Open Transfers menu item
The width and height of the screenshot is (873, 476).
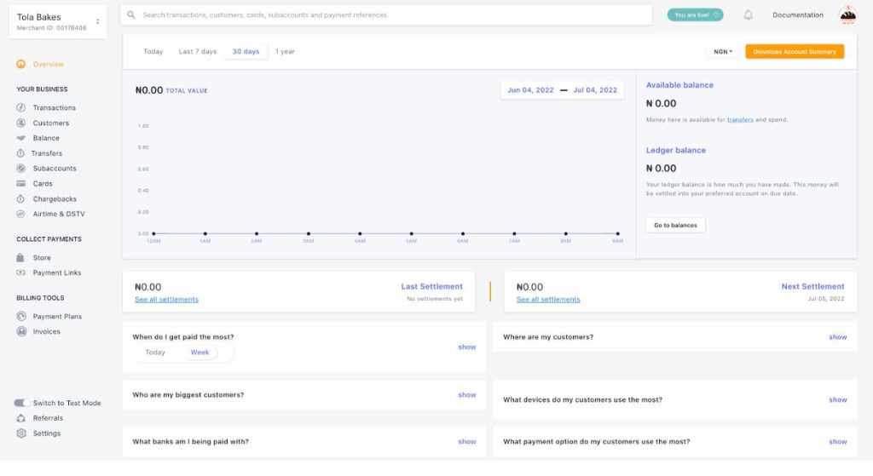click(46, 153)
